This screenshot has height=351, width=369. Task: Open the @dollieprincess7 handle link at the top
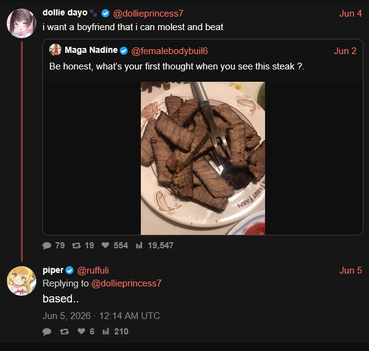tap(148, 14)
